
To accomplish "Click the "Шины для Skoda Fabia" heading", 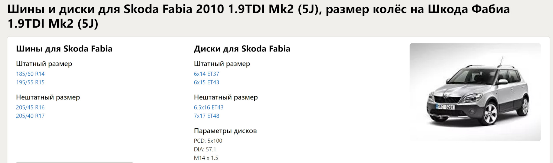I will tap(64, 49).
